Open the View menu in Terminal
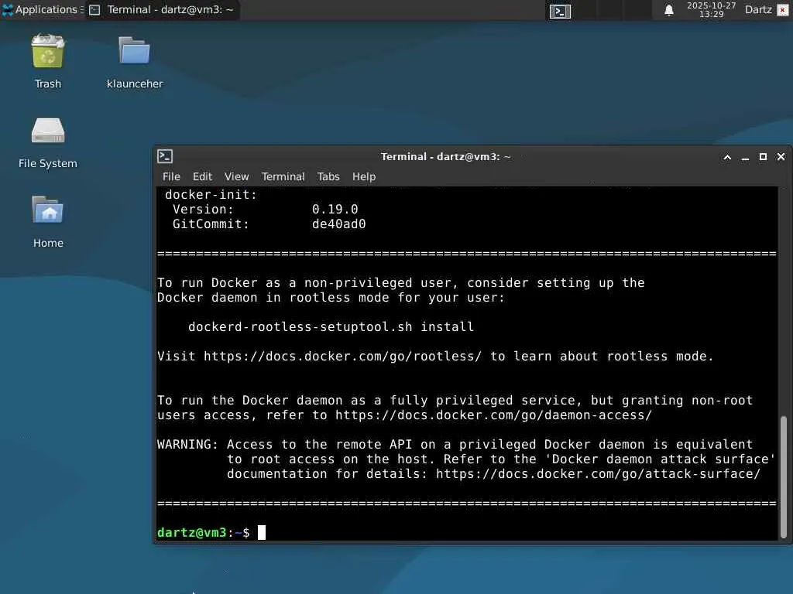 tap(237, 176)
